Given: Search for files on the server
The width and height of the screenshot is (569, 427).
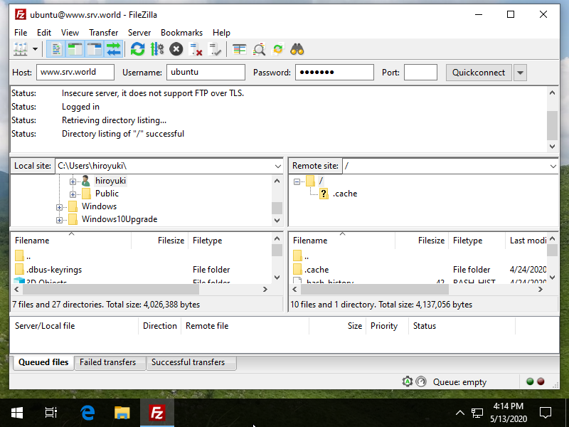Looking at the screenshot, I should point(257,49).
